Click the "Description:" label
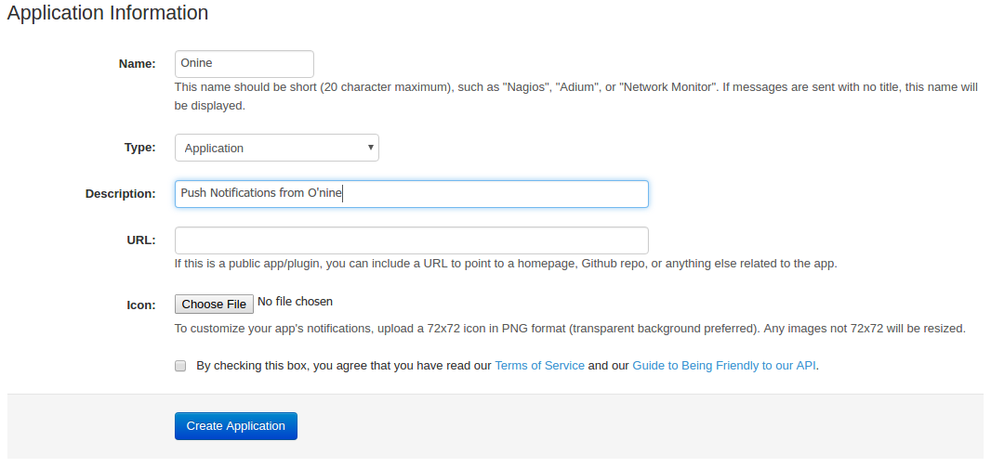 pyautogui.click(x=120, y=194)
